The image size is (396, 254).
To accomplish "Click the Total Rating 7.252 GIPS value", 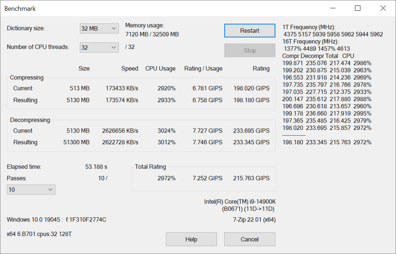I will point(207,178).
